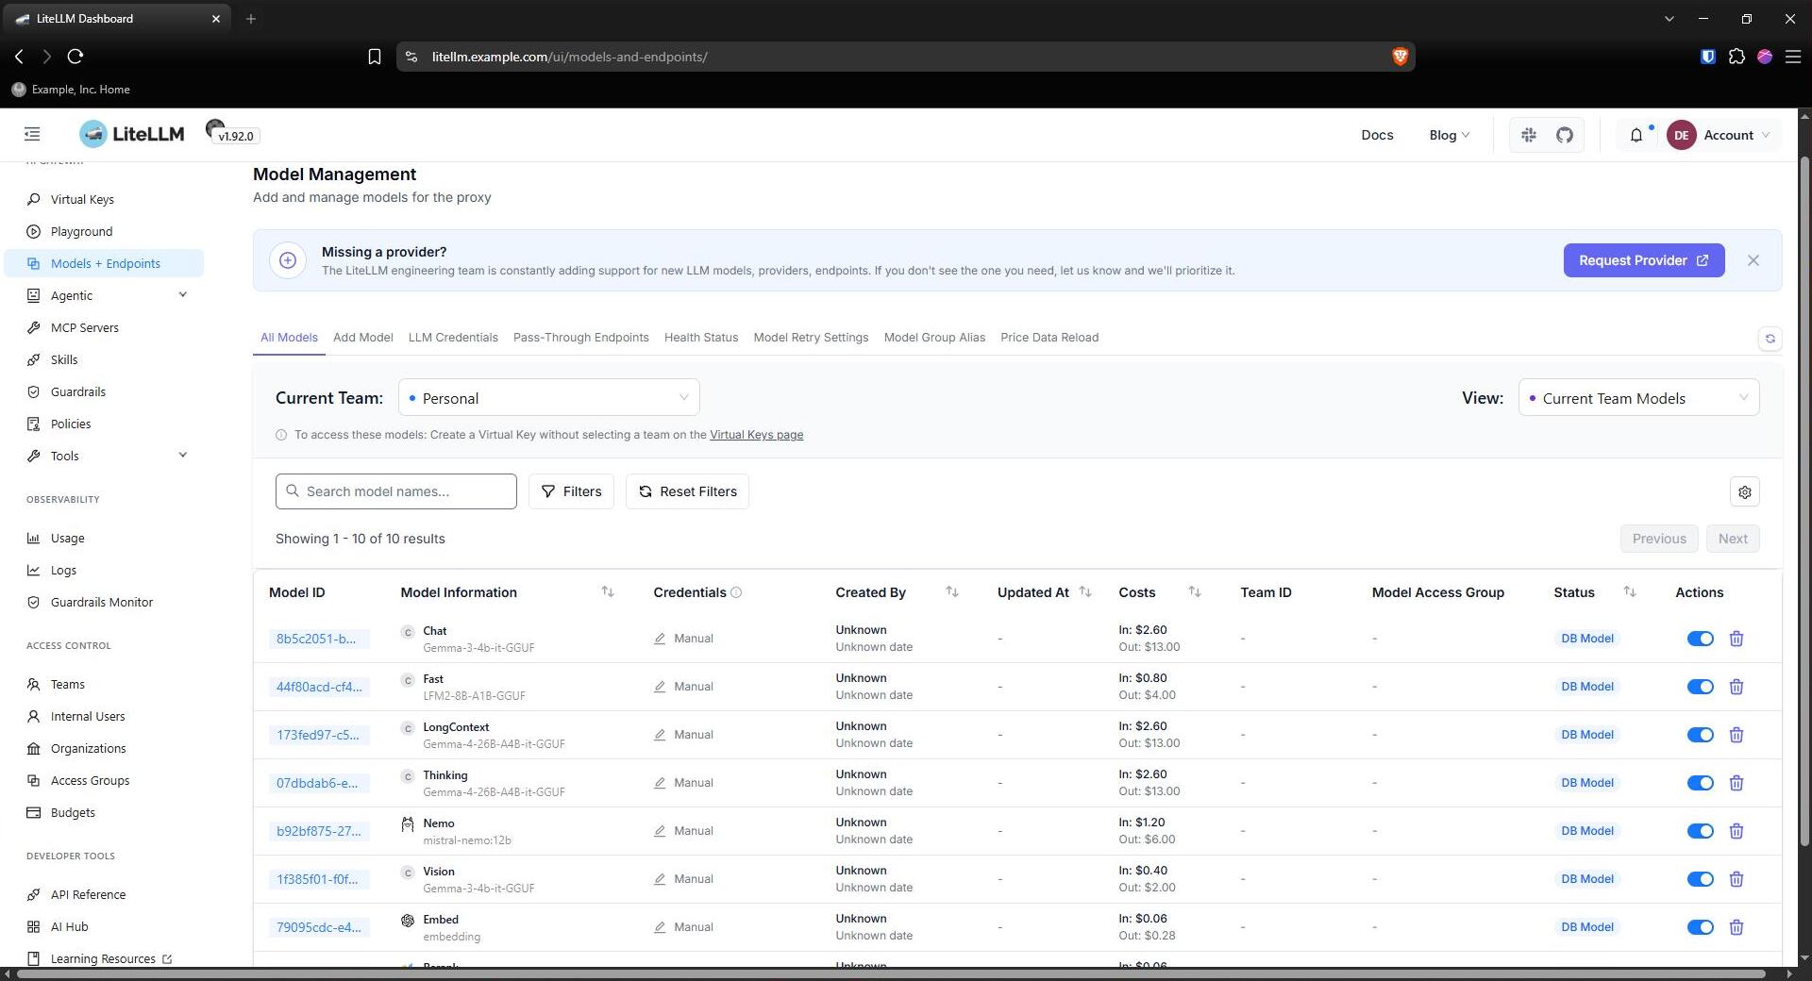Screen dimensions: 1812x981
Task: Delete the Embed model
Action: pos(1736,927)
